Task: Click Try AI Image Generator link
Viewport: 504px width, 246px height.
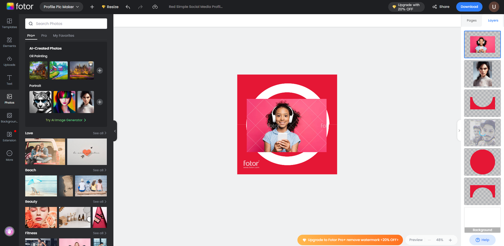Action: click(66, 120)
